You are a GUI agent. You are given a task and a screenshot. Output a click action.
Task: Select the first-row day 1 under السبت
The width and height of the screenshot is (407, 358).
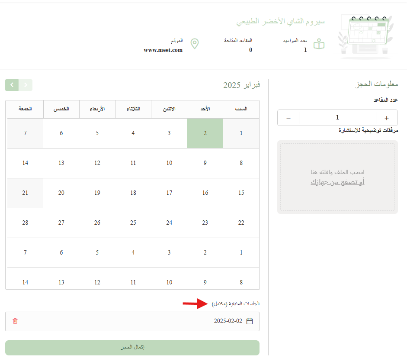click(241, 133)
